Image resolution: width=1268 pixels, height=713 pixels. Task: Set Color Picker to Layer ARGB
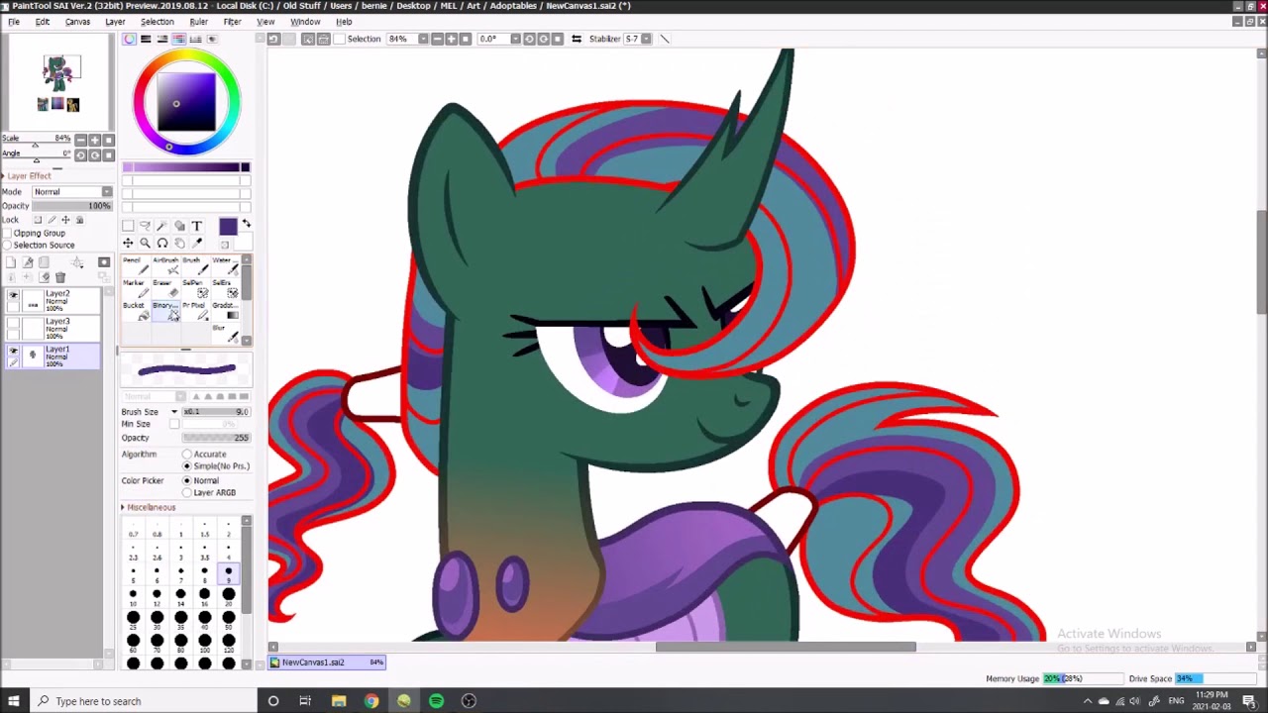186,492
